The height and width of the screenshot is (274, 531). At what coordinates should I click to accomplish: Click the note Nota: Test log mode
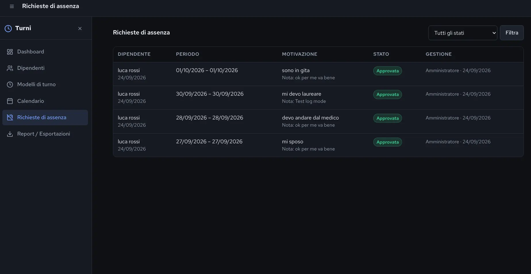[x=304, y=101]
